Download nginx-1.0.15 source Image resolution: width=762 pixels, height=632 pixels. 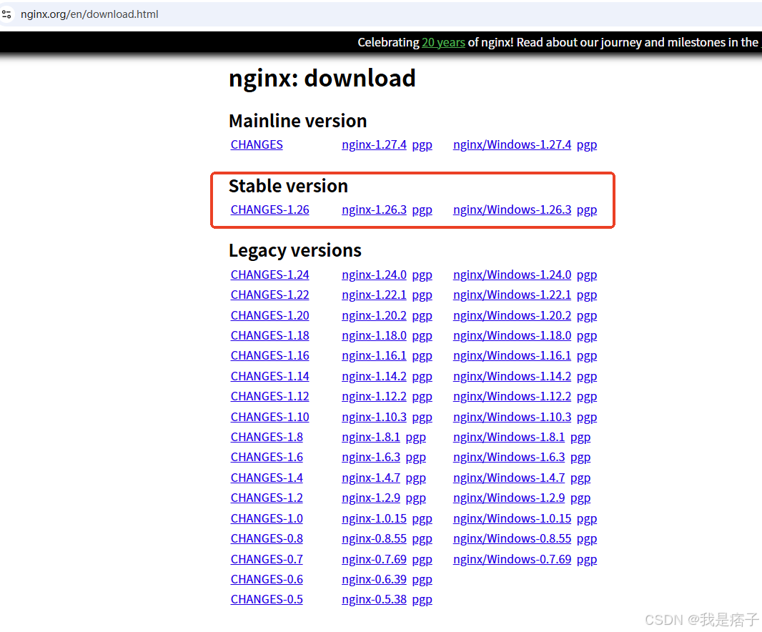click(x=374, y=519)
